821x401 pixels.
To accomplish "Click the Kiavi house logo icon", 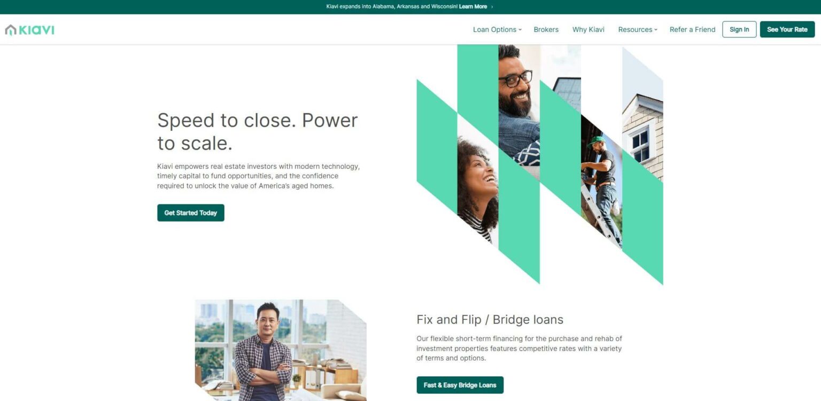I will tap(11, 30).
